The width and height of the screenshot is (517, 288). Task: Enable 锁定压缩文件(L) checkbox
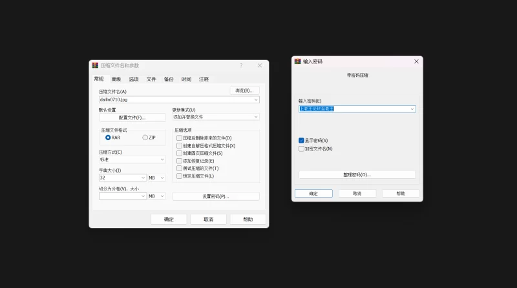pyautogui.click(x=179, y=176)
